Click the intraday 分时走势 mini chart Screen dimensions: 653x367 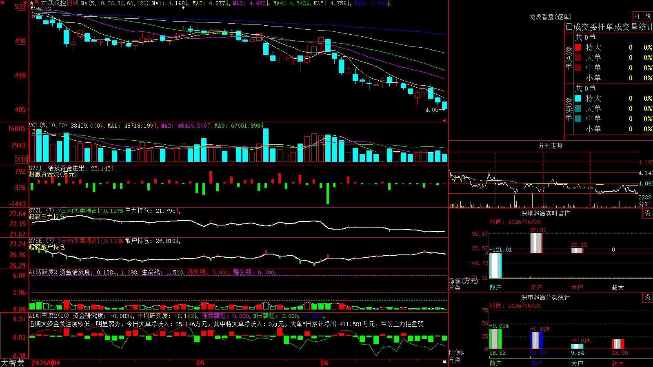(544, 180)
